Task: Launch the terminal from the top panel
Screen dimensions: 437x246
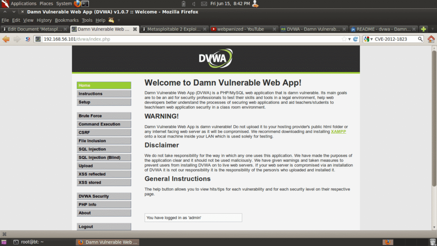Action: (x=85, y=3)
